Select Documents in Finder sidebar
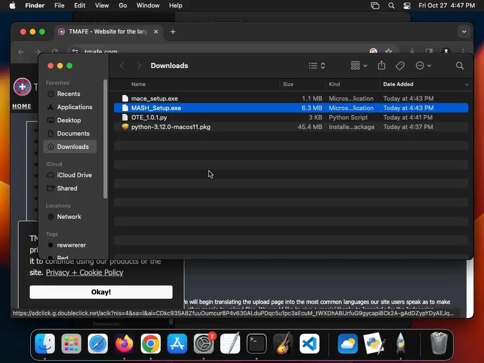 [x=70, y=134]
